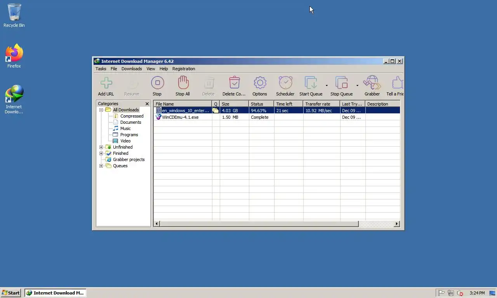Select All Downloads in the tree
The width and height of the screenshot is (497, 298).
[x=126, y=110]
